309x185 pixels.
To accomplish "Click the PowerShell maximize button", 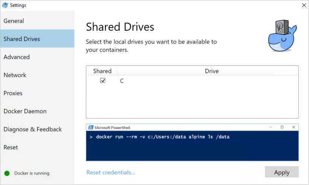I will pos(282,127).
